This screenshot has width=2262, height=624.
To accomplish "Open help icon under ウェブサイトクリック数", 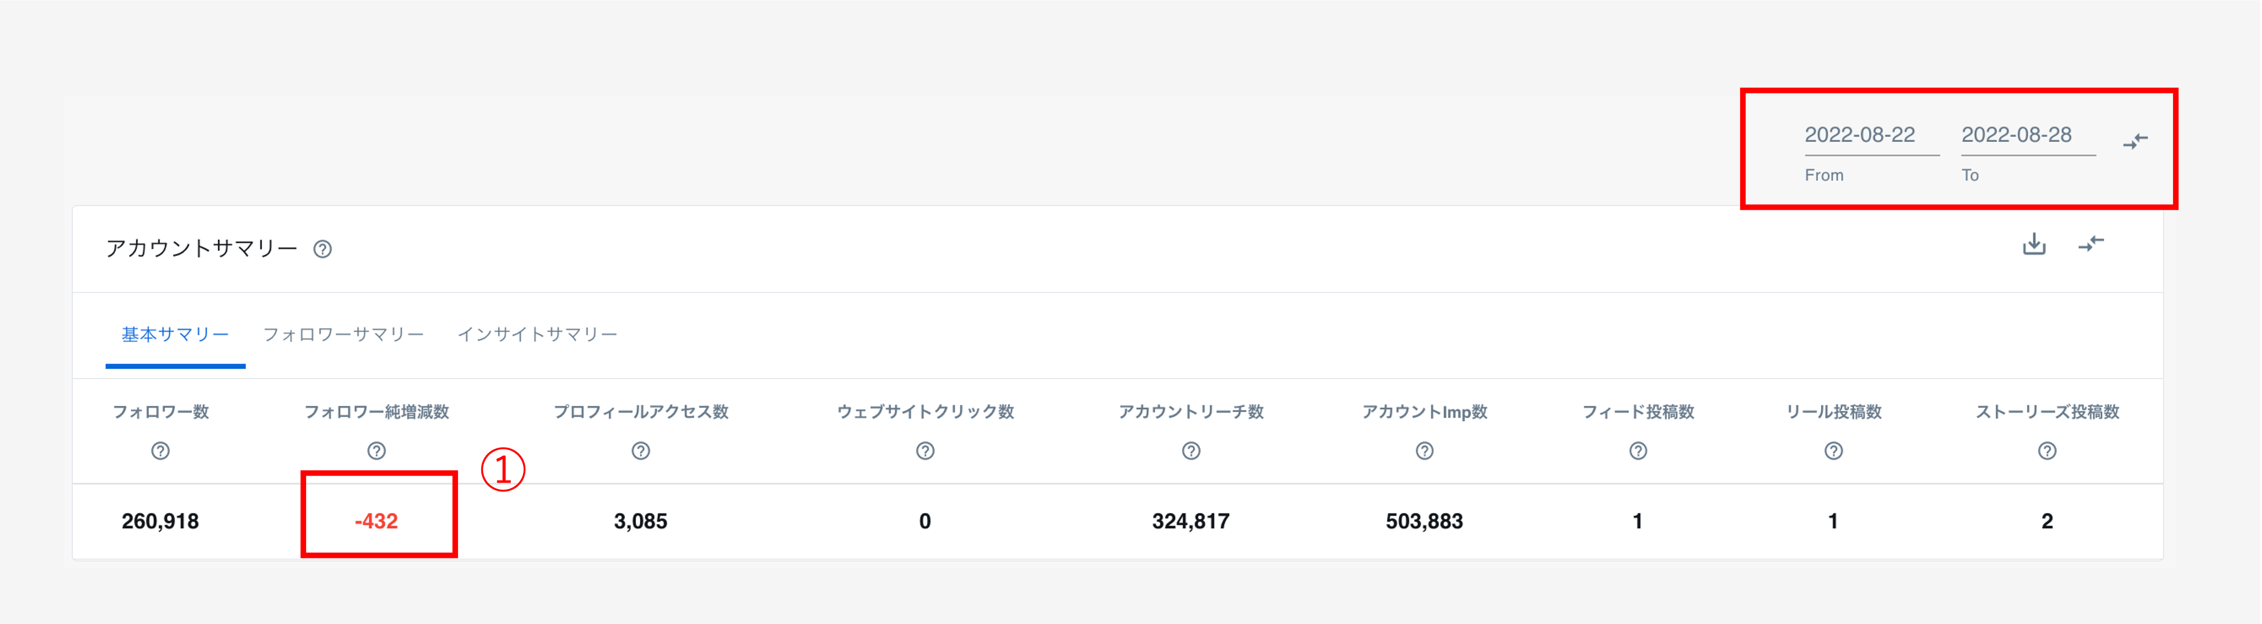I will pos(925,451).
